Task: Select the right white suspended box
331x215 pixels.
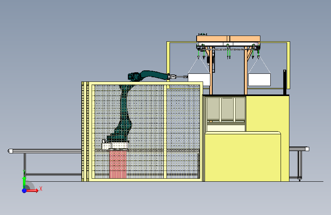Action: (259, 80)
